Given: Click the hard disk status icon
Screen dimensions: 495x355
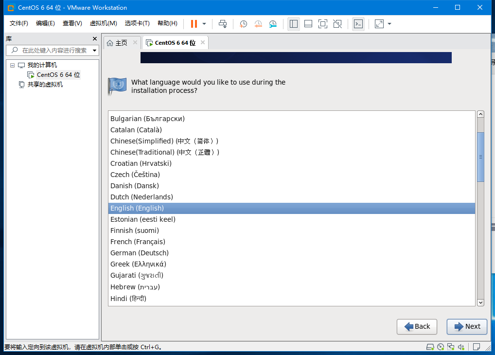Looking at the screenshot, I should tap(430, 347).
